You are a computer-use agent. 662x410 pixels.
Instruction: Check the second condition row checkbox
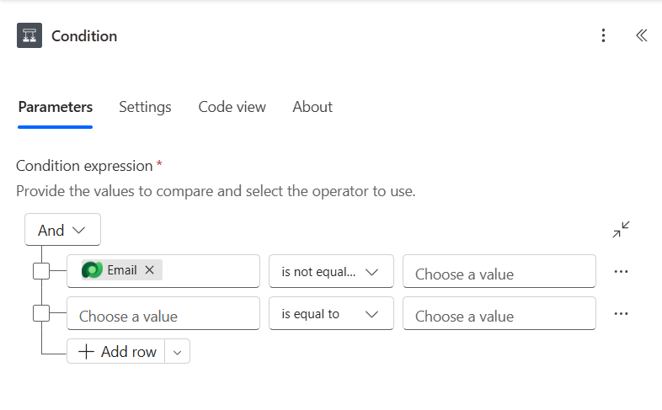[41, 313]
